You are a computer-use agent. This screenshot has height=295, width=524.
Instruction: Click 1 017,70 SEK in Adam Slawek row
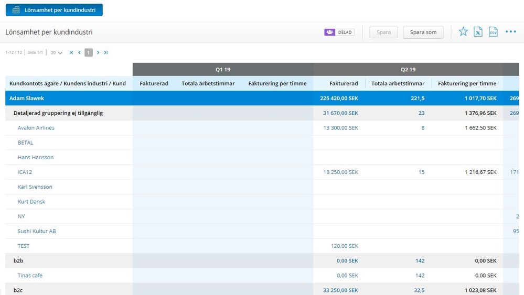480,98
